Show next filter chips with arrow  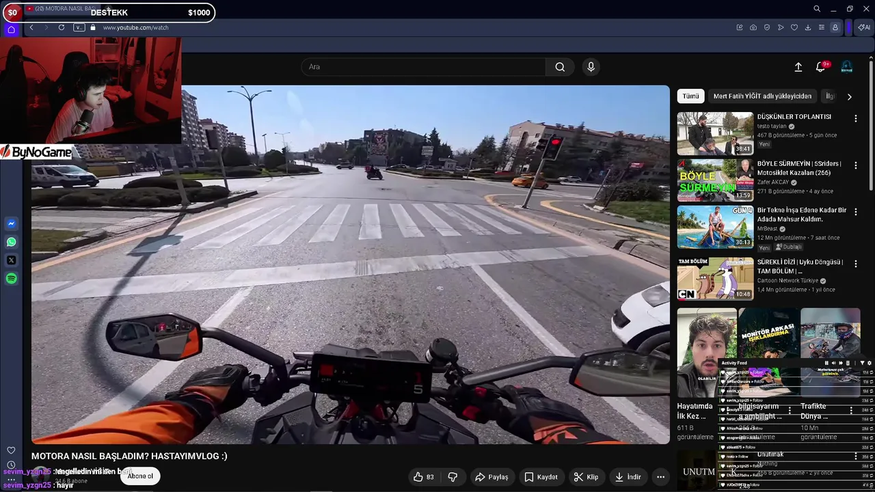coord(849,96)
